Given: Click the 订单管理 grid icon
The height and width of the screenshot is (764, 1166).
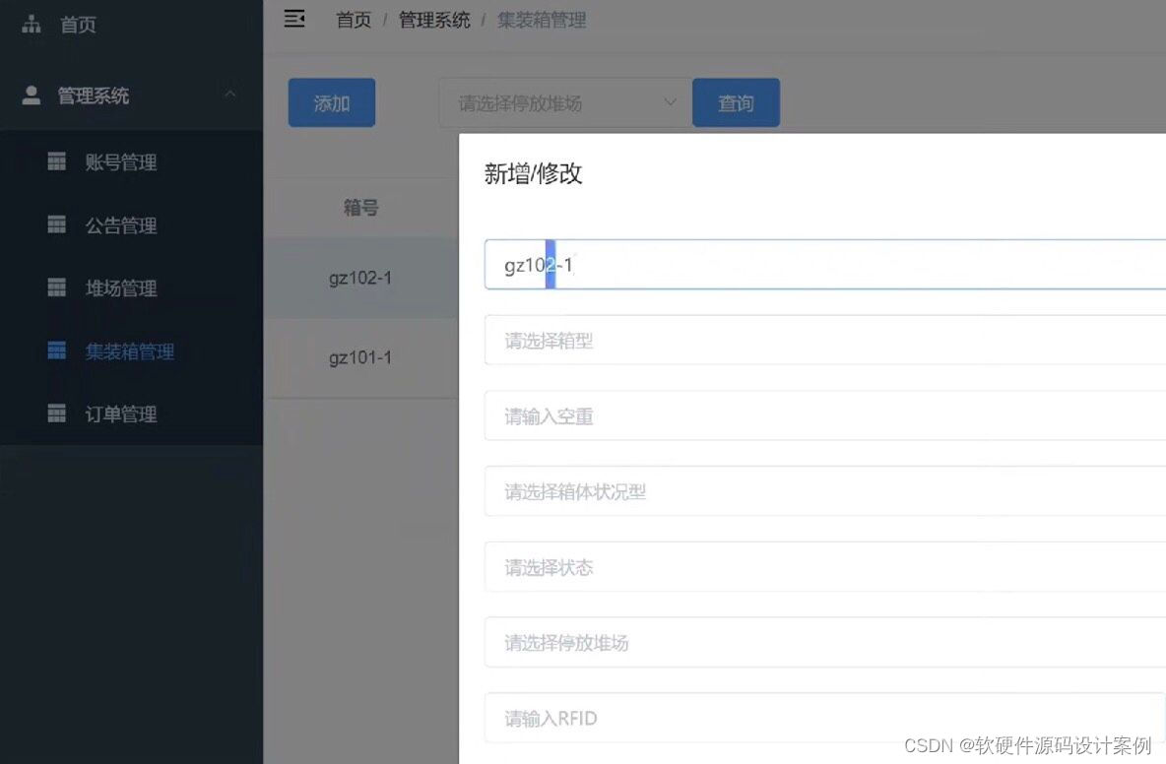Looking at the screenshot, I should [55, 414].
